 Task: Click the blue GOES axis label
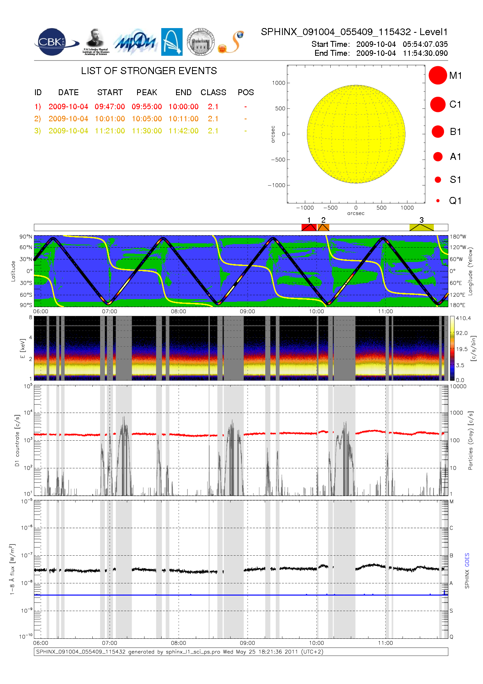tap(467, 560)
